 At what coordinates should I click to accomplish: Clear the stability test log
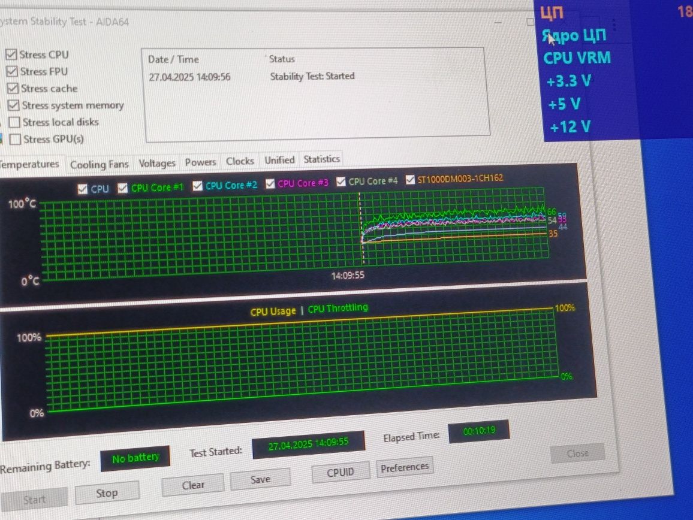click(x=193, y=485)
